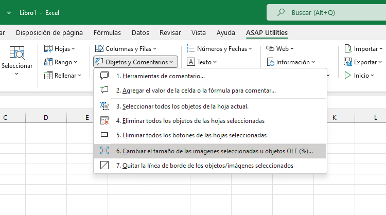Click the resize image icon beside item 6
This screenshot has height=215, width=386.
pos(104,151)
